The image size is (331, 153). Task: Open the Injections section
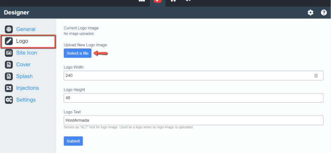click(22, 88)
